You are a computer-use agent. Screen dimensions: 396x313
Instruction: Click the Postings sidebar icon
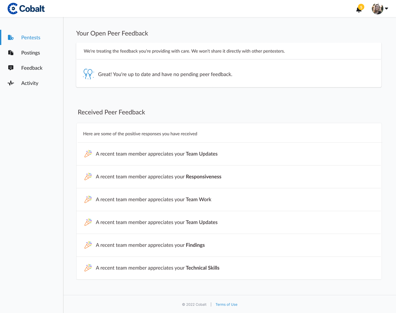point(11,53)
